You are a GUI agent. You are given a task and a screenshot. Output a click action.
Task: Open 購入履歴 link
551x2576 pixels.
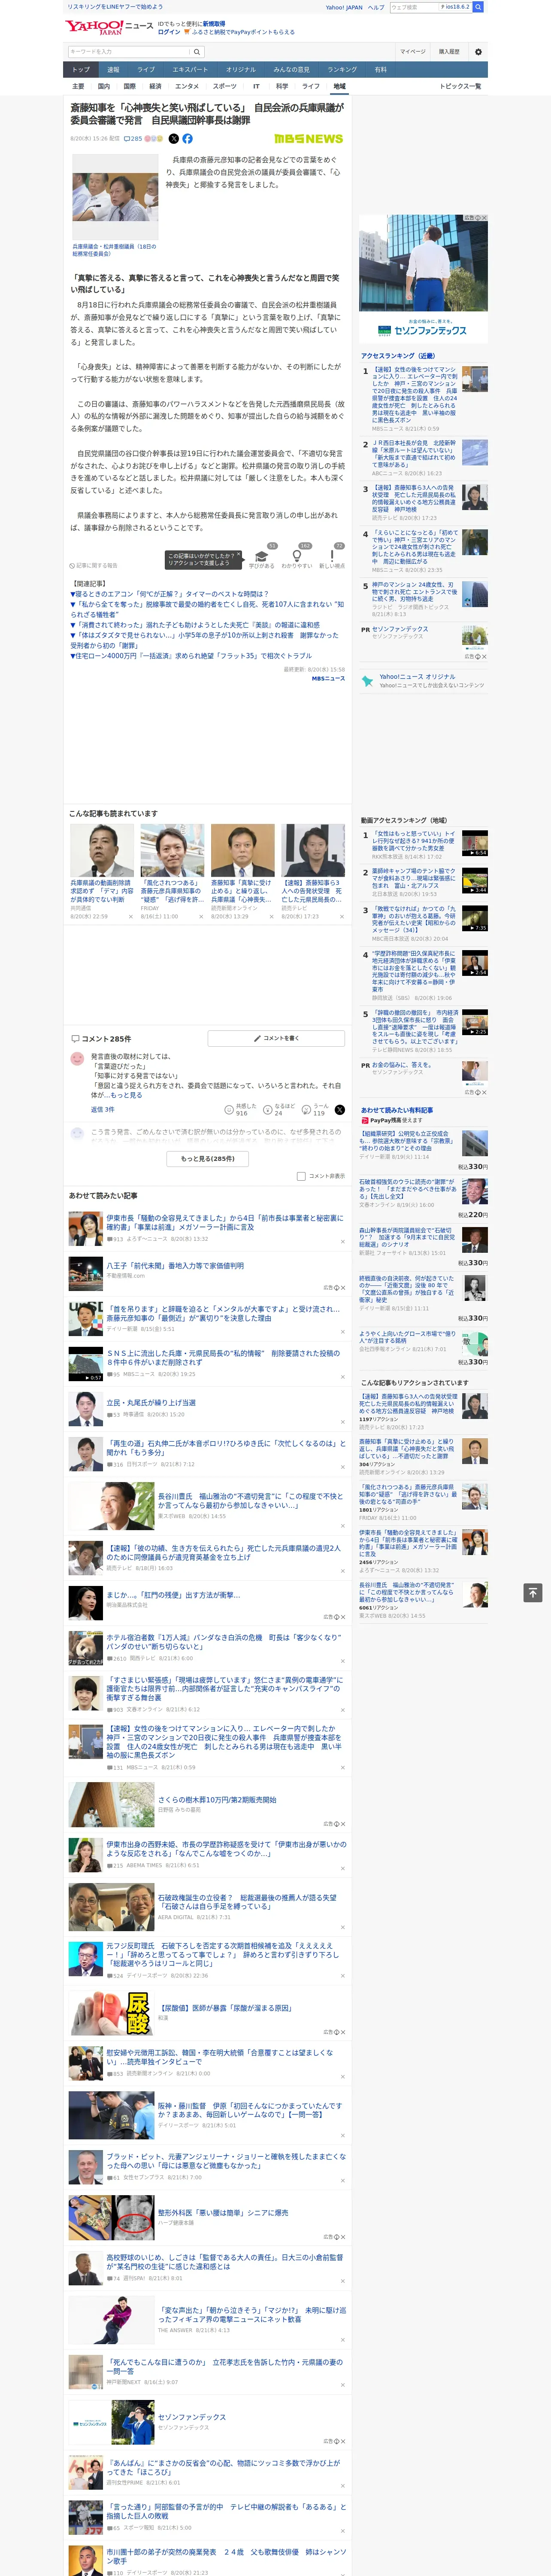[449, 51]
